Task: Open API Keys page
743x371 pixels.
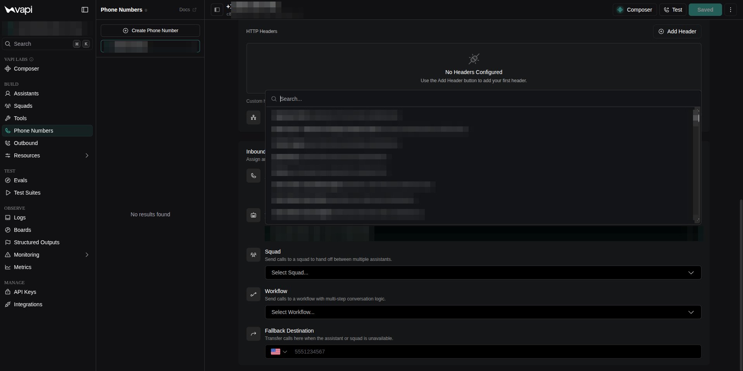Action: (x=47, y=292)
